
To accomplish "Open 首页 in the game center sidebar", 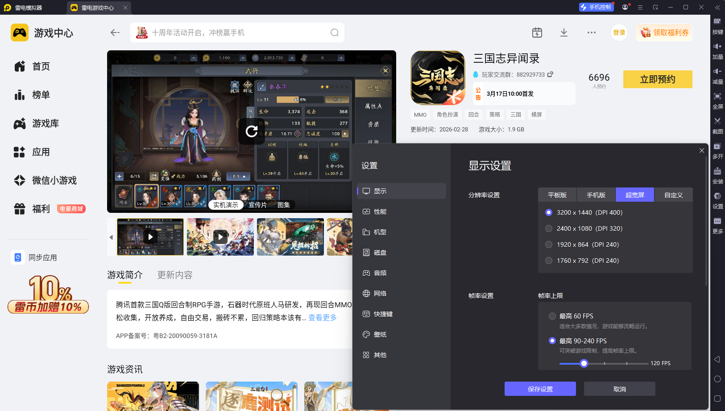I will click(32, 66).
